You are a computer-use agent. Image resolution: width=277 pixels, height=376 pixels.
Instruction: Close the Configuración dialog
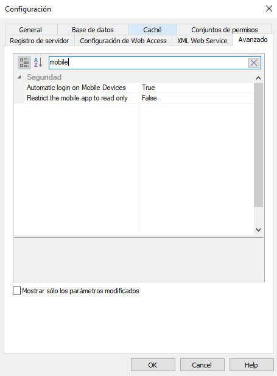click(269, 9)
